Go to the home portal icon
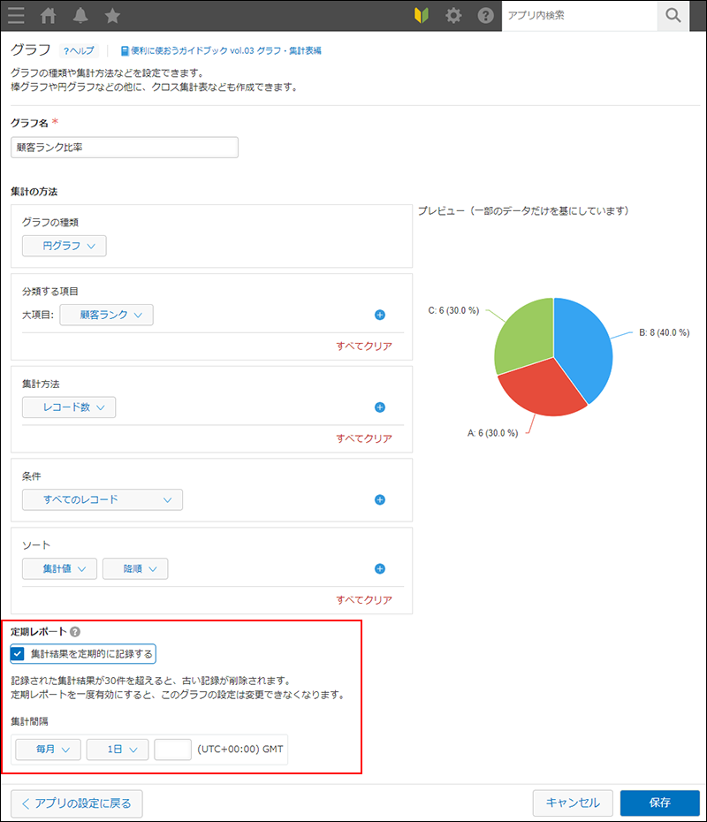This screenshot has width=707, height=822. pyautogui.click(x=49, y=15)
